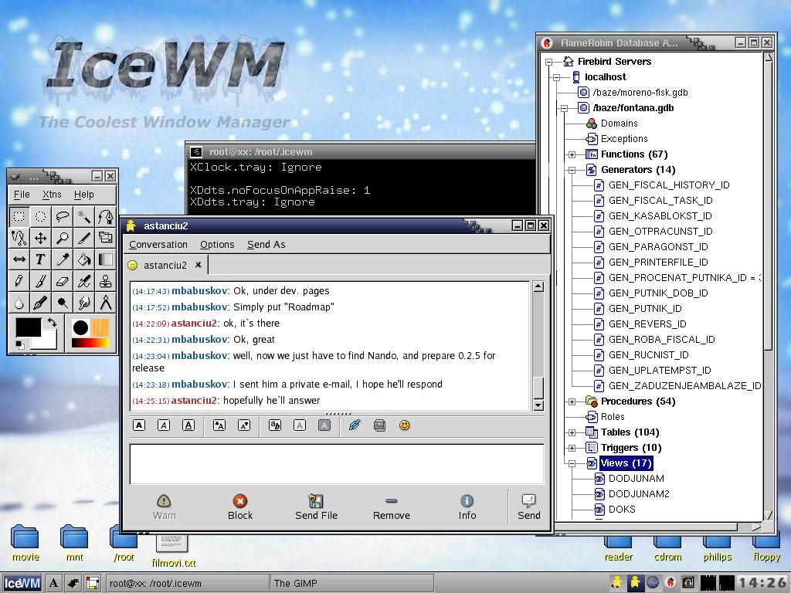
Task: Select the Paintbrush tool in GIMP
Action: [41, 281]
